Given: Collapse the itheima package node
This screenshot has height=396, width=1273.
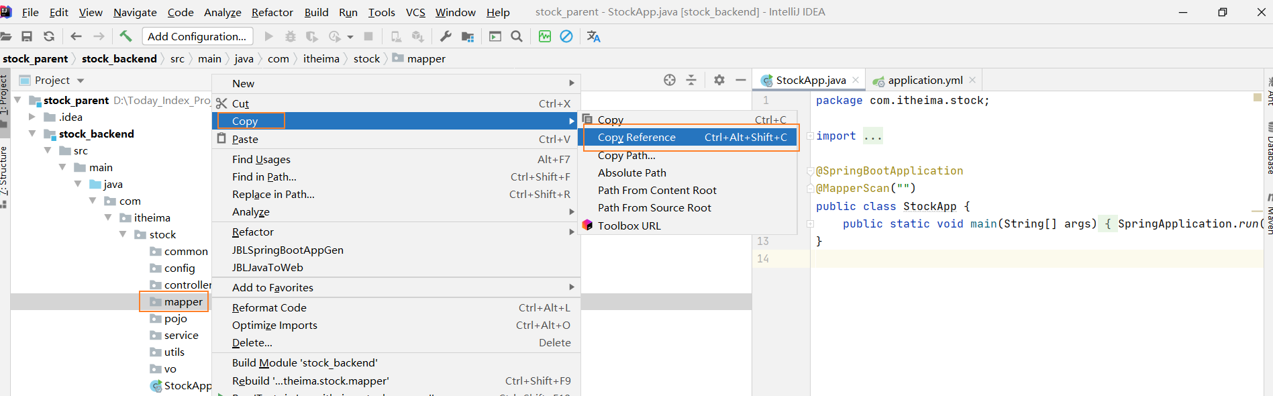Looking at the screenshot, I should pyautogui.click(x=108, y=217).
